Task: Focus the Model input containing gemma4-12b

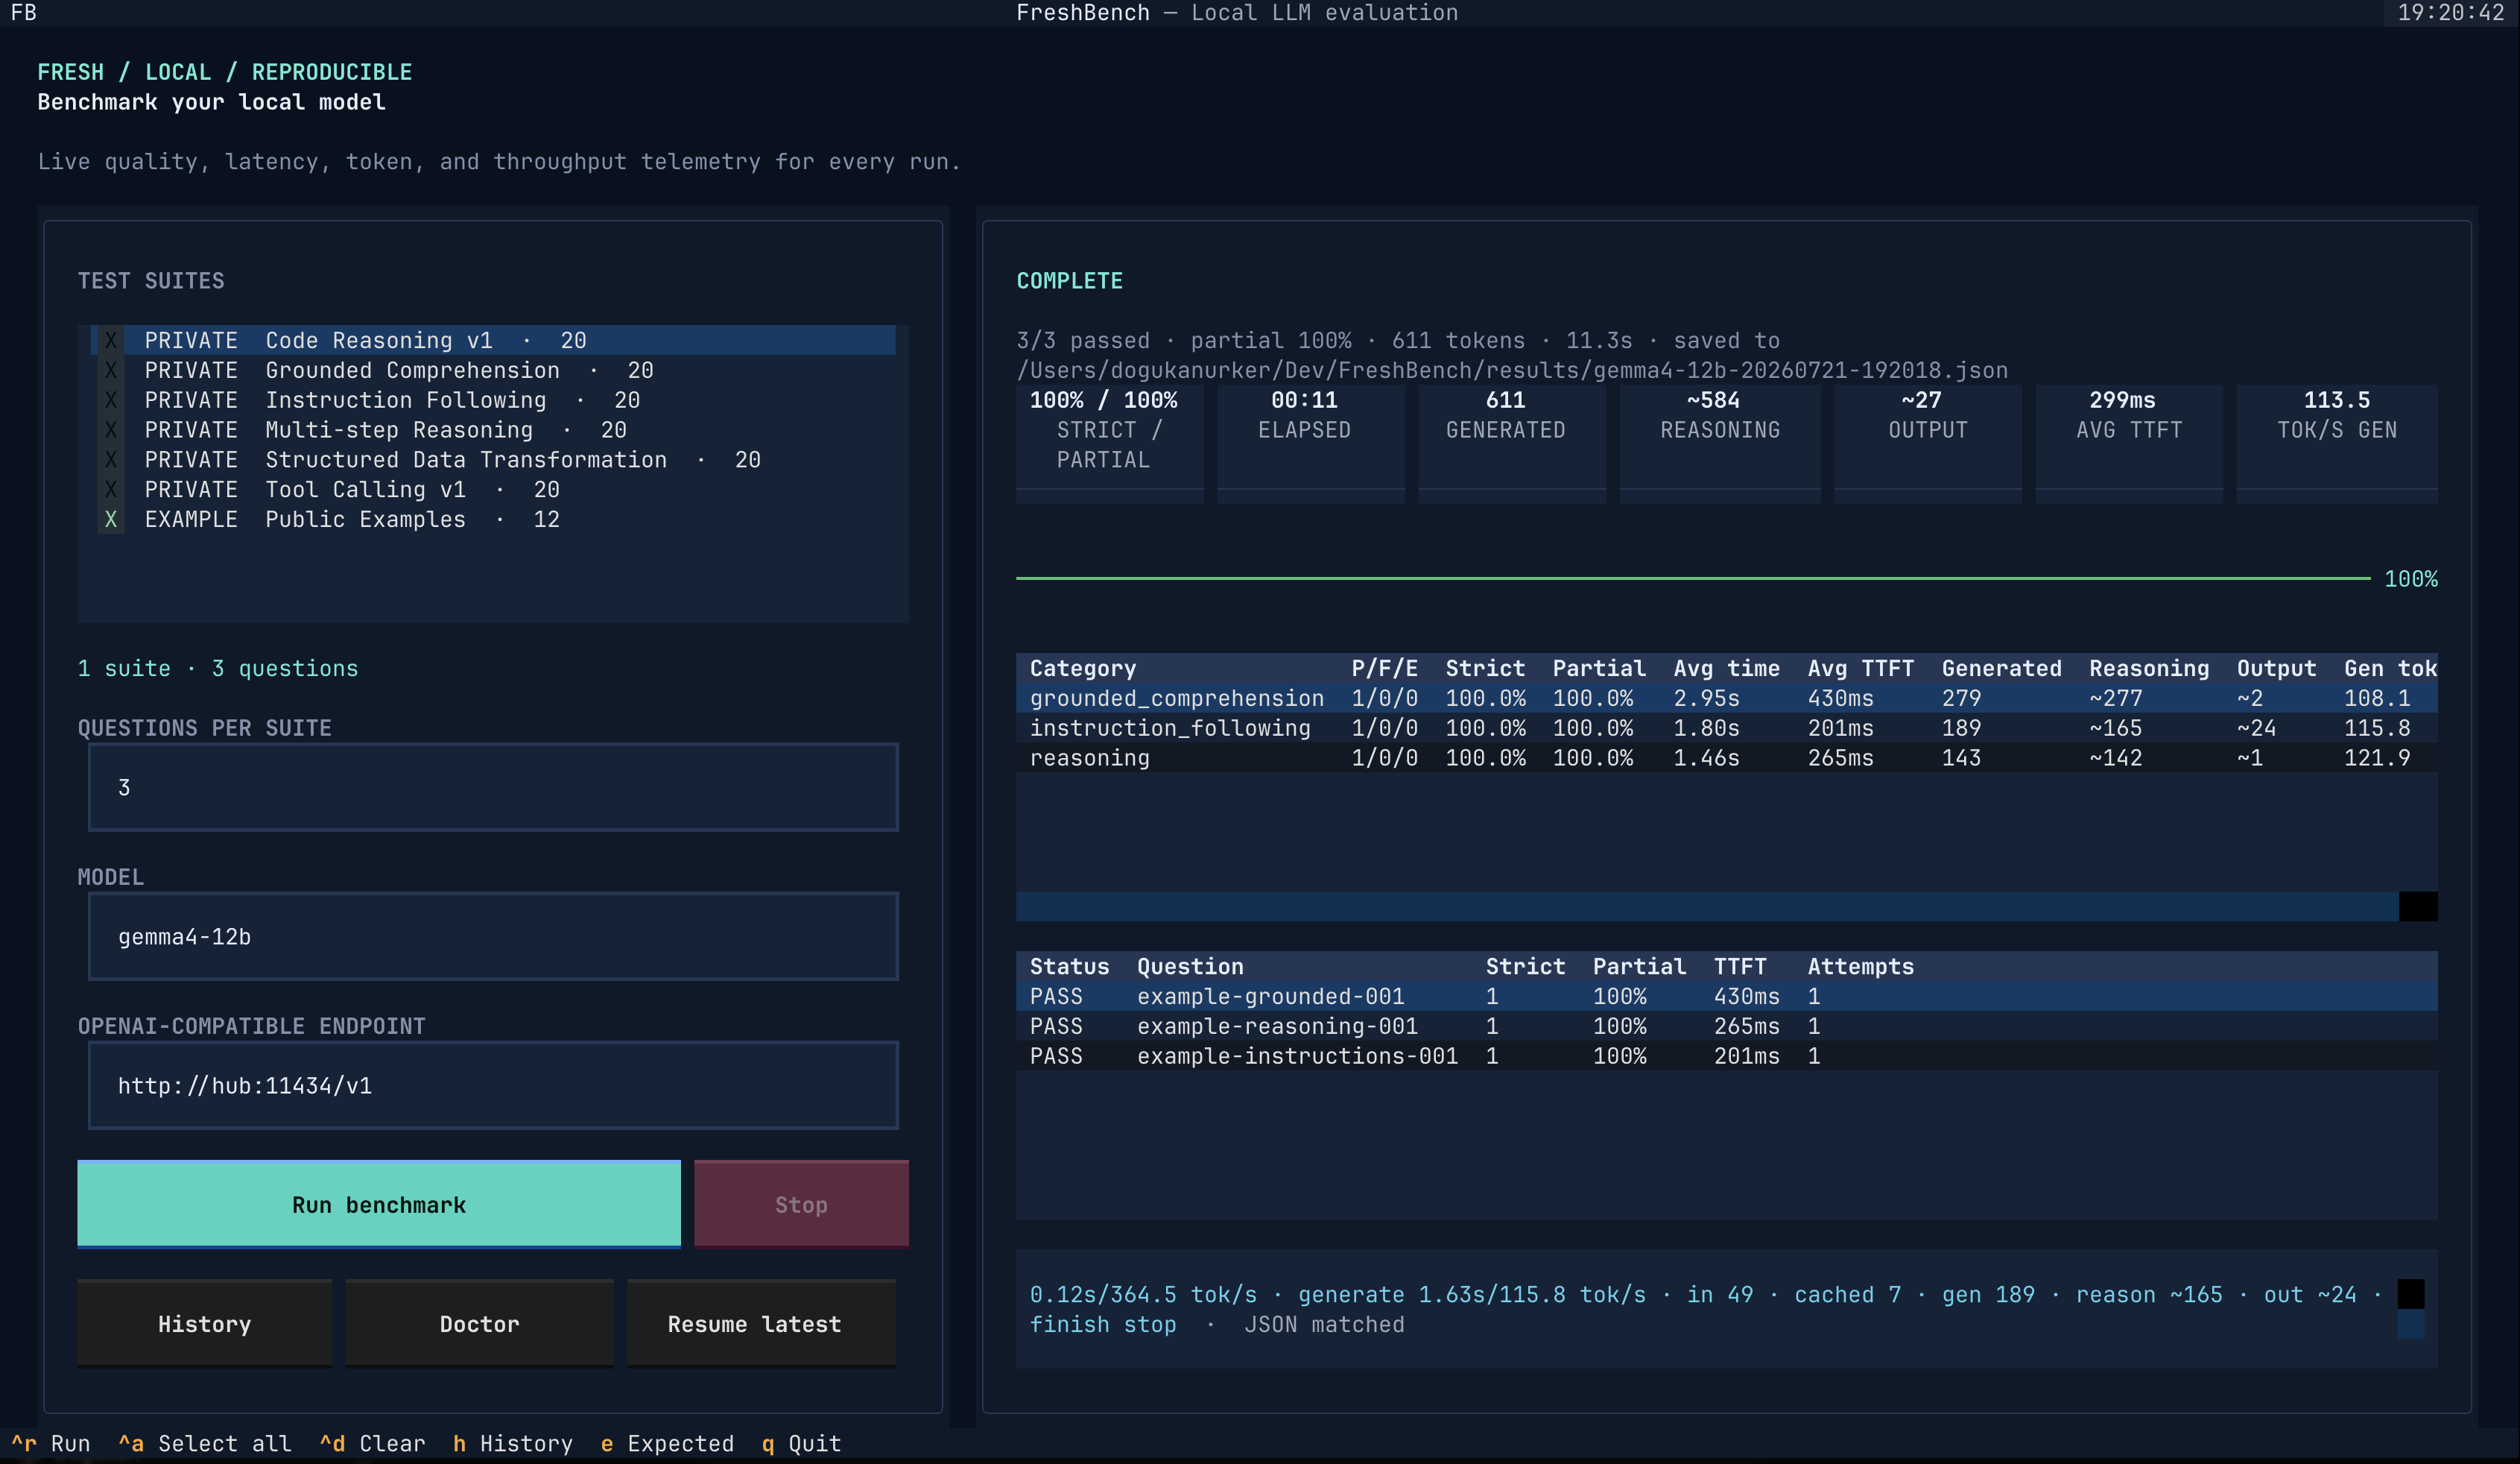Action: (x=493, y=937)
